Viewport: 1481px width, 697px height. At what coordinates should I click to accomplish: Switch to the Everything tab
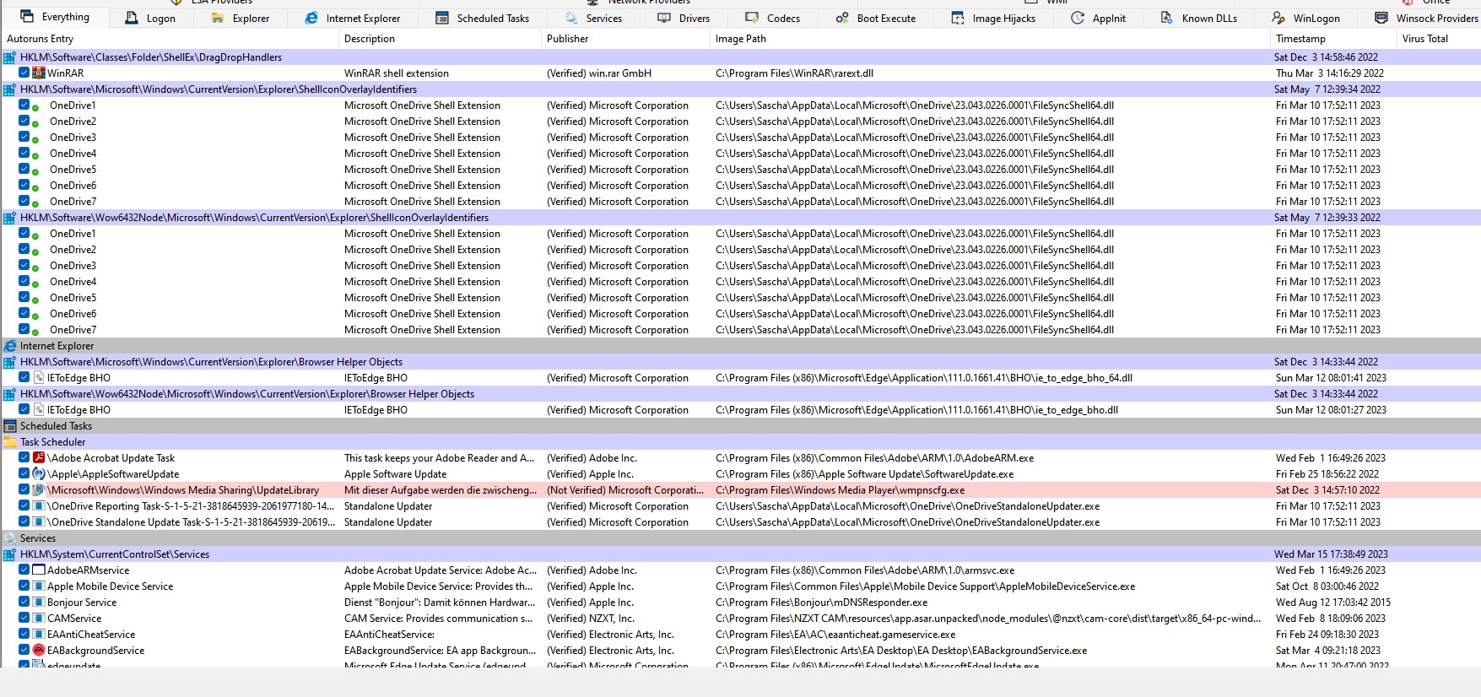(55, 17)
